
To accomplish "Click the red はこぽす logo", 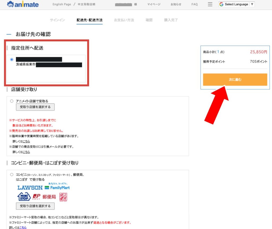I will [63, 197].
